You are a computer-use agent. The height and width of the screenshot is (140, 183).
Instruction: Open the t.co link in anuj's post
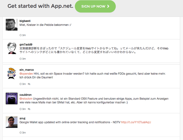pyautogui.click(x=136, y=122)
